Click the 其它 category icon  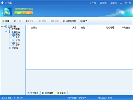point(14,45)
